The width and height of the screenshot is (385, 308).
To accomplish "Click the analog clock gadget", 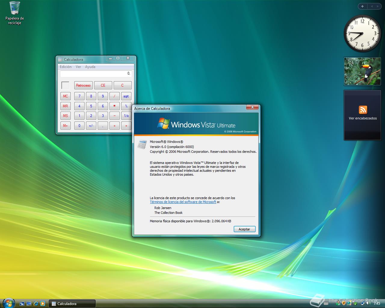I will (x=362, y=33).
